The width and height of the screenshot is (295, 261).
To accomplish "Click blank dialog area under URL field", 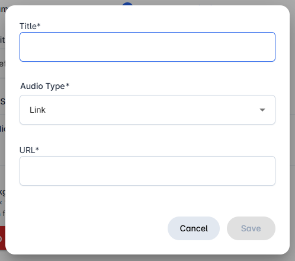I will (147, 200).
